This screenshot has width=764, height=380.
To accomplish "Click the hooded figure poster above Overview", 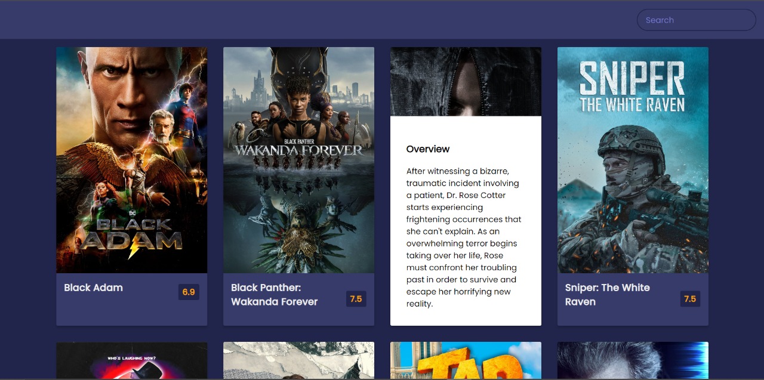I will coord(466,82).
